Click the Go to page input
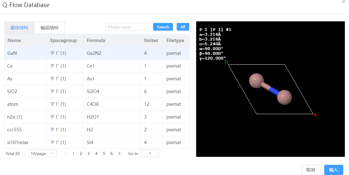This screenshot has height=175, width=349. pos(150,153)
